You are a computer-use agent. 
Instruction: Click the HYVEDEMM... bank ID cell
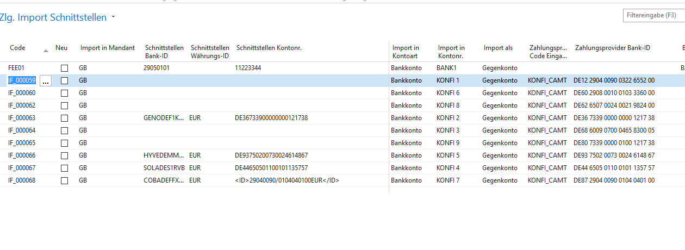[x=164, y=155]
